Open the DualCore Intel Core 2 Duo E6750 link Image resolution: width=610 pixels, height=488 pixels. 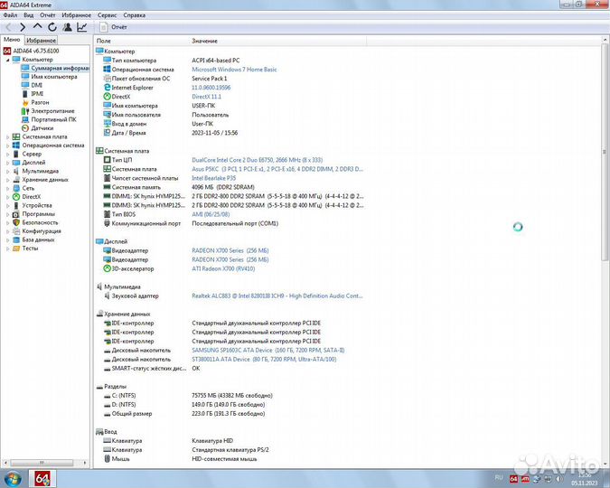[258, 160]
